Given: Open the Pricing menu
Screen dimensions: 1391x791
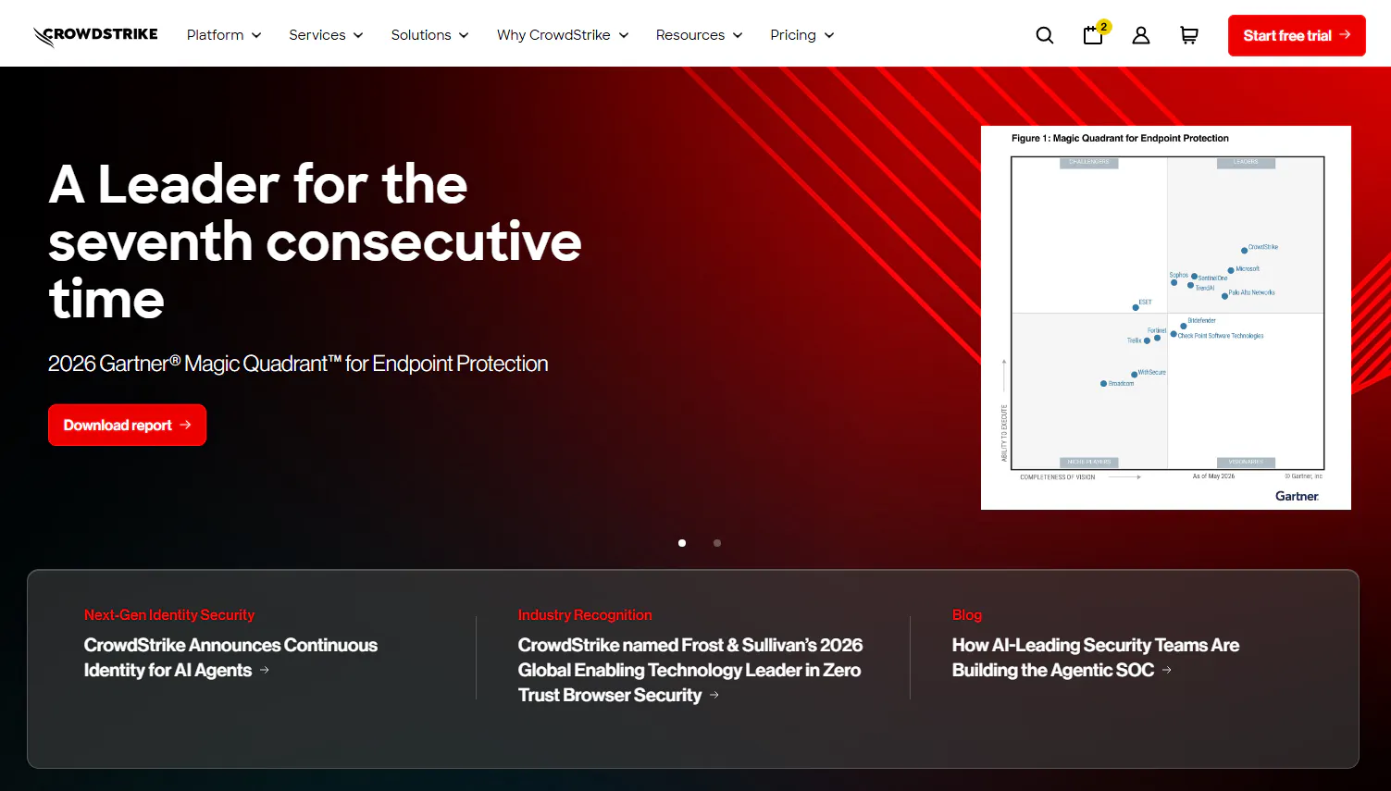Looking at the screenshot, I should tap(801, 35).
